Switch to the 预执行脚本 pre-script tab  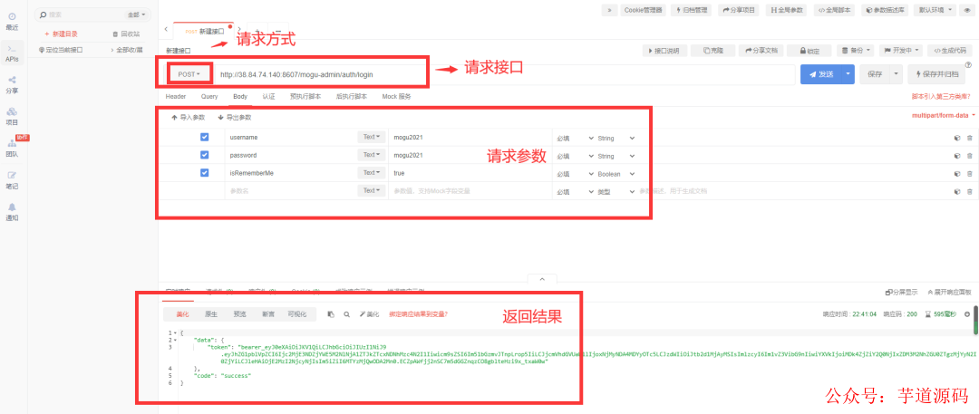tap(305, 97)
